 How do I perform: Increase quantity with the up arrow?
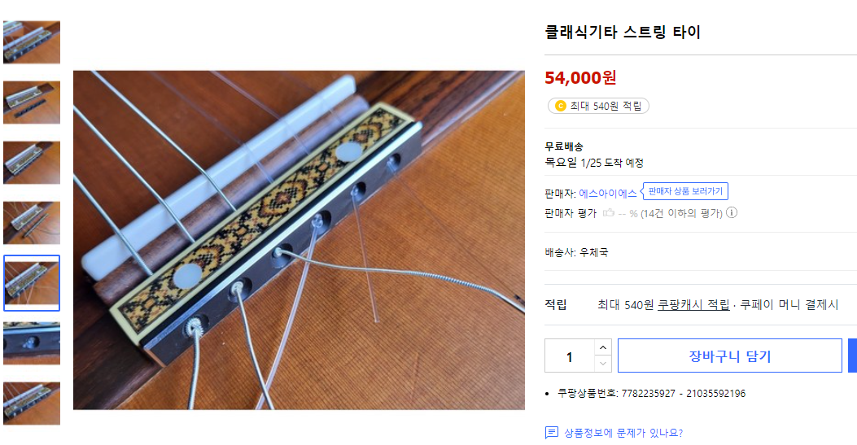tap(602, 347)
